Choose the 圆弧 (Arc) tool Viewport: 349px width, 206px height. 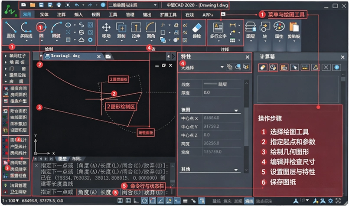(x=56, y=29)
